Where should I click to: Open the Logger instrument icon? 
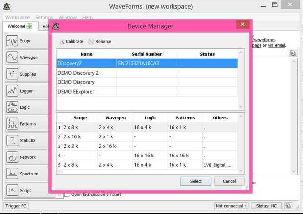(12, 91)
